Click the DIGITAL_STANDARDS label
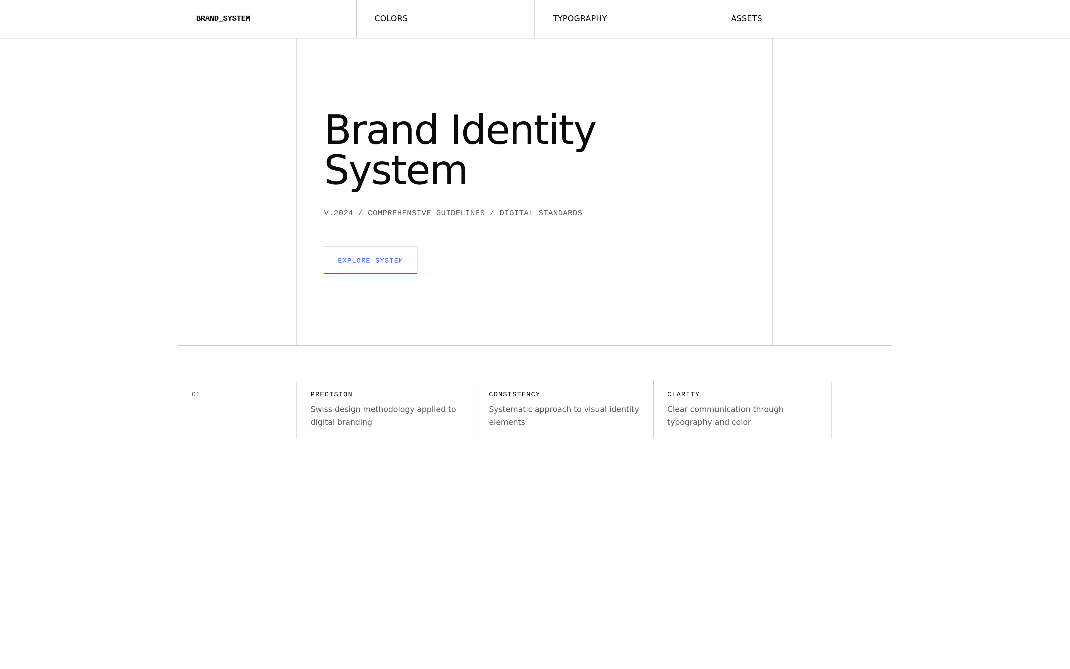Image resolution: width=1070 pixels, height=669 pixels. point(541,213)
